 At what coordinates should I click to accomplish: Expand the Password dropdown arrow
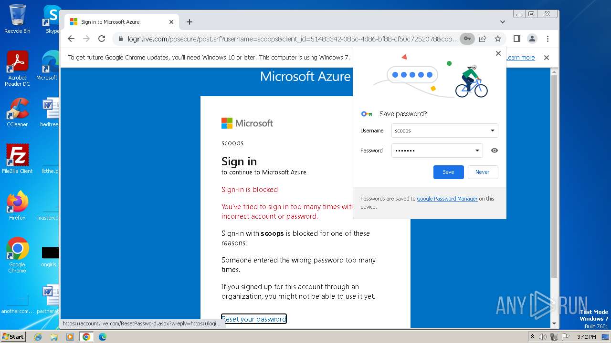477,151
